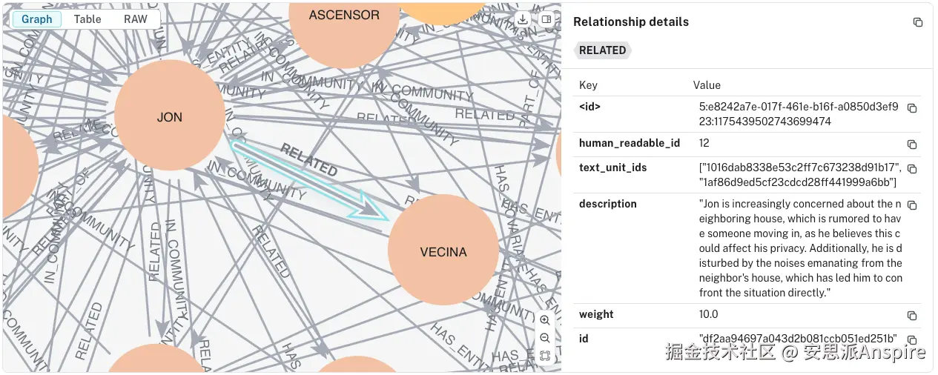Select the Graph view tab
The height and width of the screenshot is (375, 938).
coord(37,19)
